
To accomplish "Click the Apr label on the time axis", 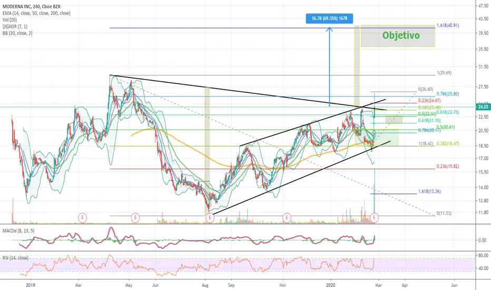I will [x=405, y=285].
